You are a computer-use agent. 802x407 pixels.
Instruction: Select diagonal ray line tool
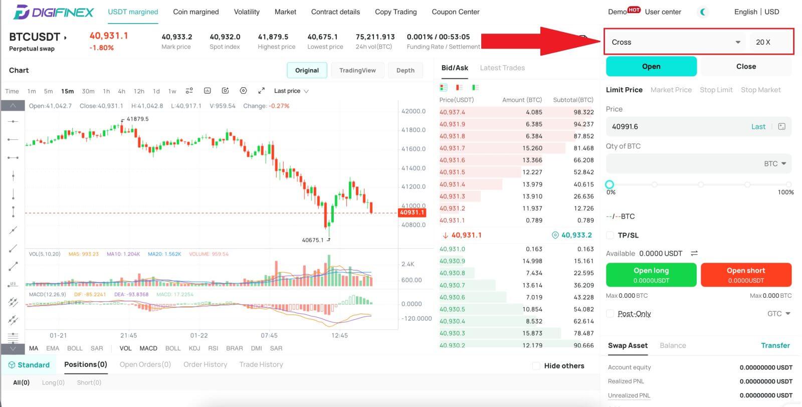(13, 248)
